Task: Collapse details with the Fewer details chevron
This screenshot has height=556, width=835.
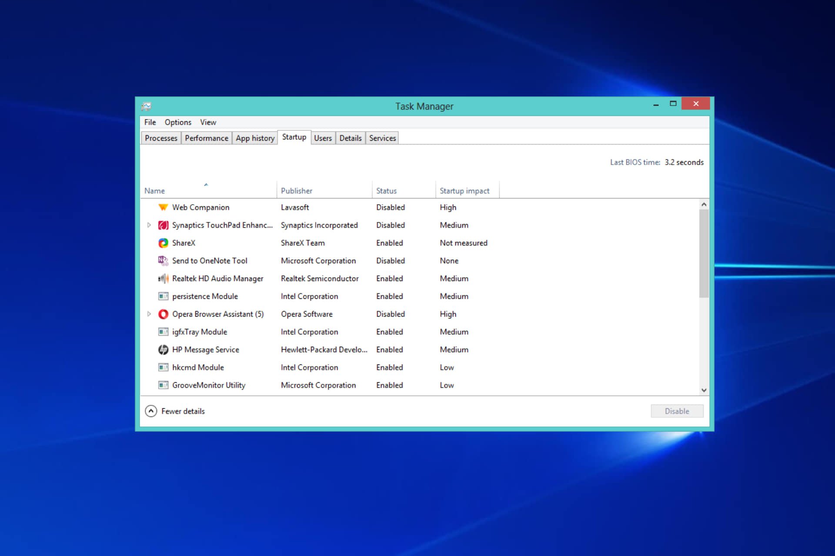Action: [x=150, y=411]
